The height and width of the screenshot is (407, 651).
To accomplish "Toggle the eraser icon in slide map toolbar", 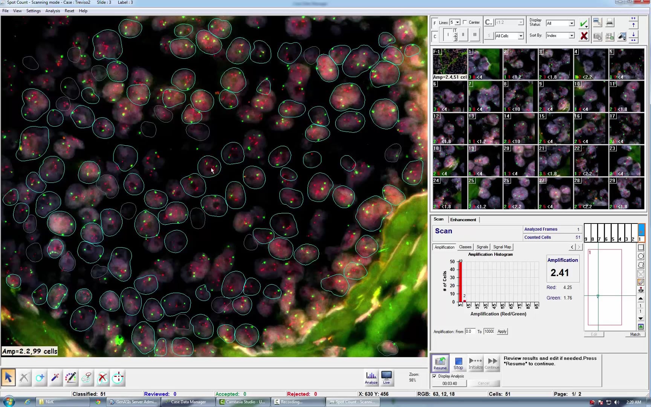I will tap(640, 282).
